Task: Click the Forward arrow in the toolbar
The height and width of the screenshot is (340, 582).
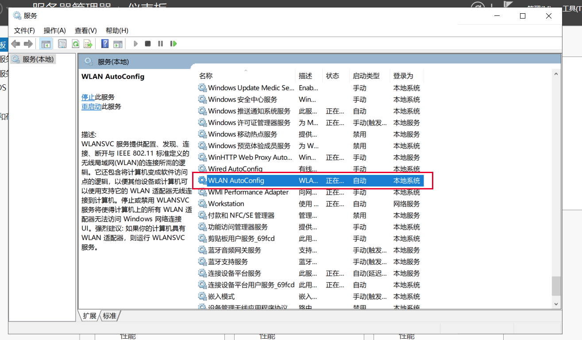Action: [x=28, y=44]
